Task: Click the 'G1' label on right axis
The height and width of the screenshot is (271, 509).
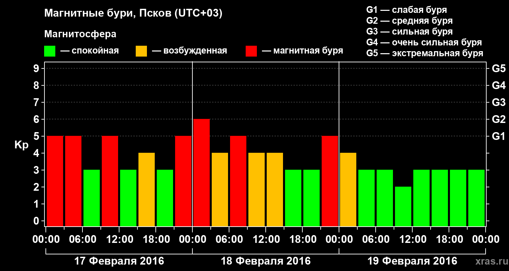Action: [x=498, y=136]
